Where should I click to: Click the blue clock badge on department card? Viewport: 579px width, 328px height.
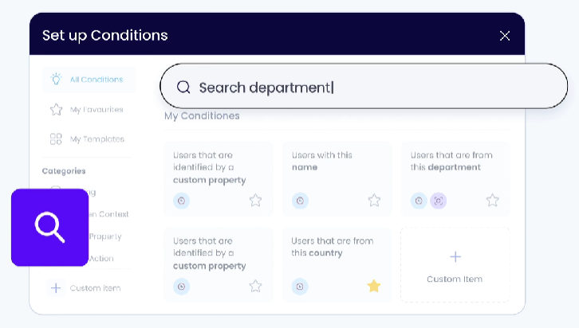[x=419, y=201]
